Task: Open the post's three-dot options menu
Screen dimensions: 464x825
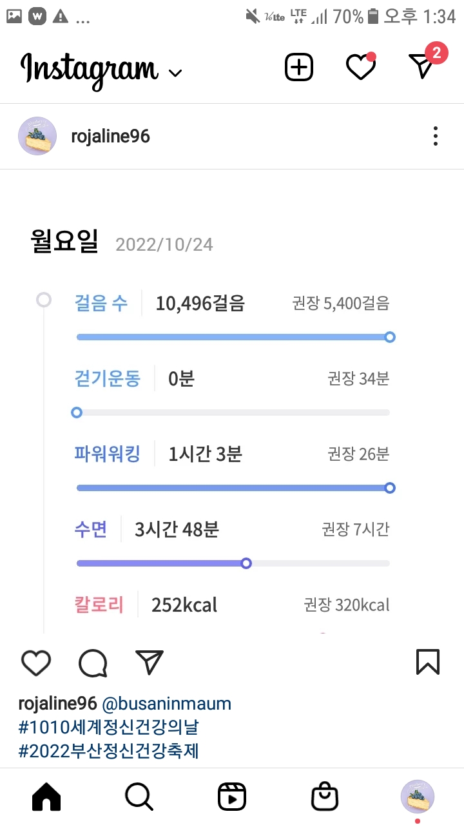Action: (436, 137)
